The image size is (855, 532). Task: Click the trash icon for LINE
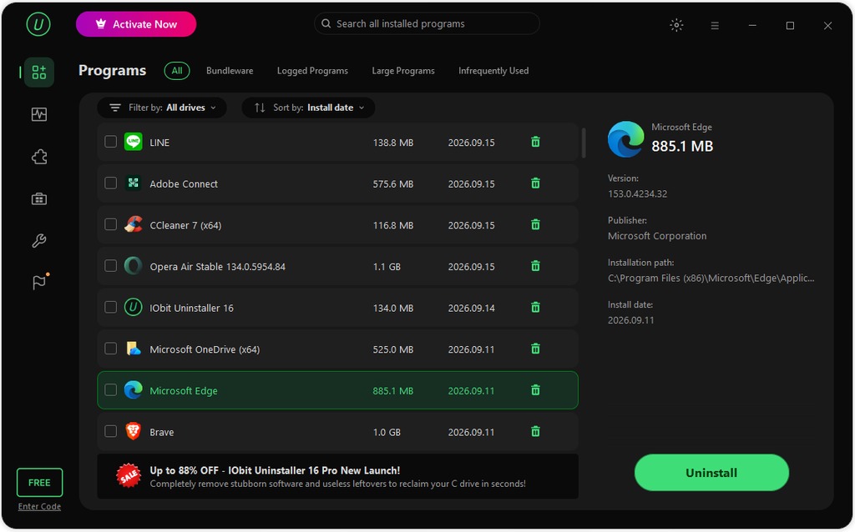(x=535, y=142)
